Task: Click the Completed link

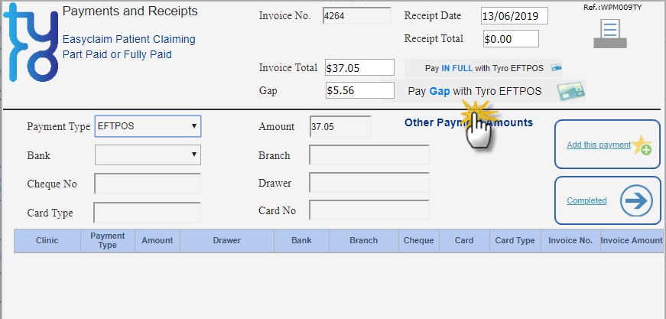Action: (x=586, y=200)
